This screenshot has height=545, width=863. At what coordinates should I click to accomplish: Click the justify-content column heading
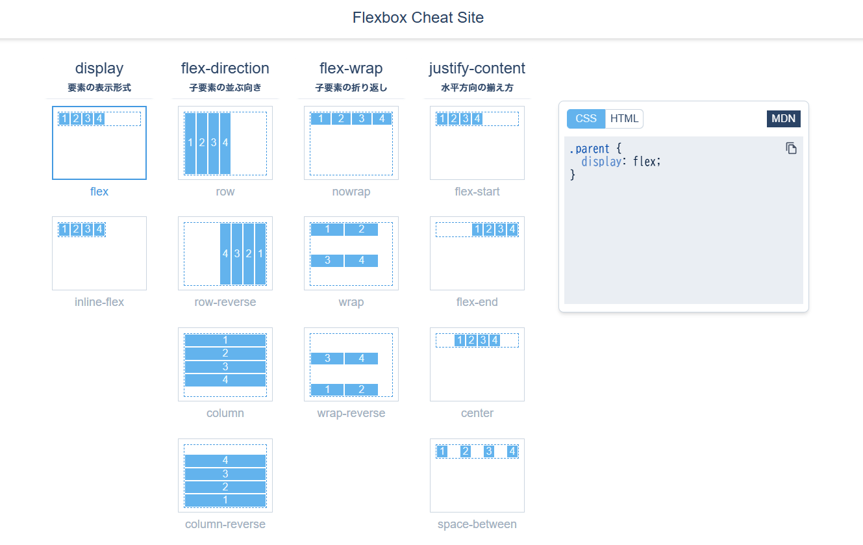point(477,68)
